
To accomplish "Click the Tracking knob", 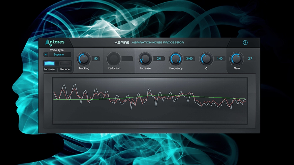I will 84,59.
